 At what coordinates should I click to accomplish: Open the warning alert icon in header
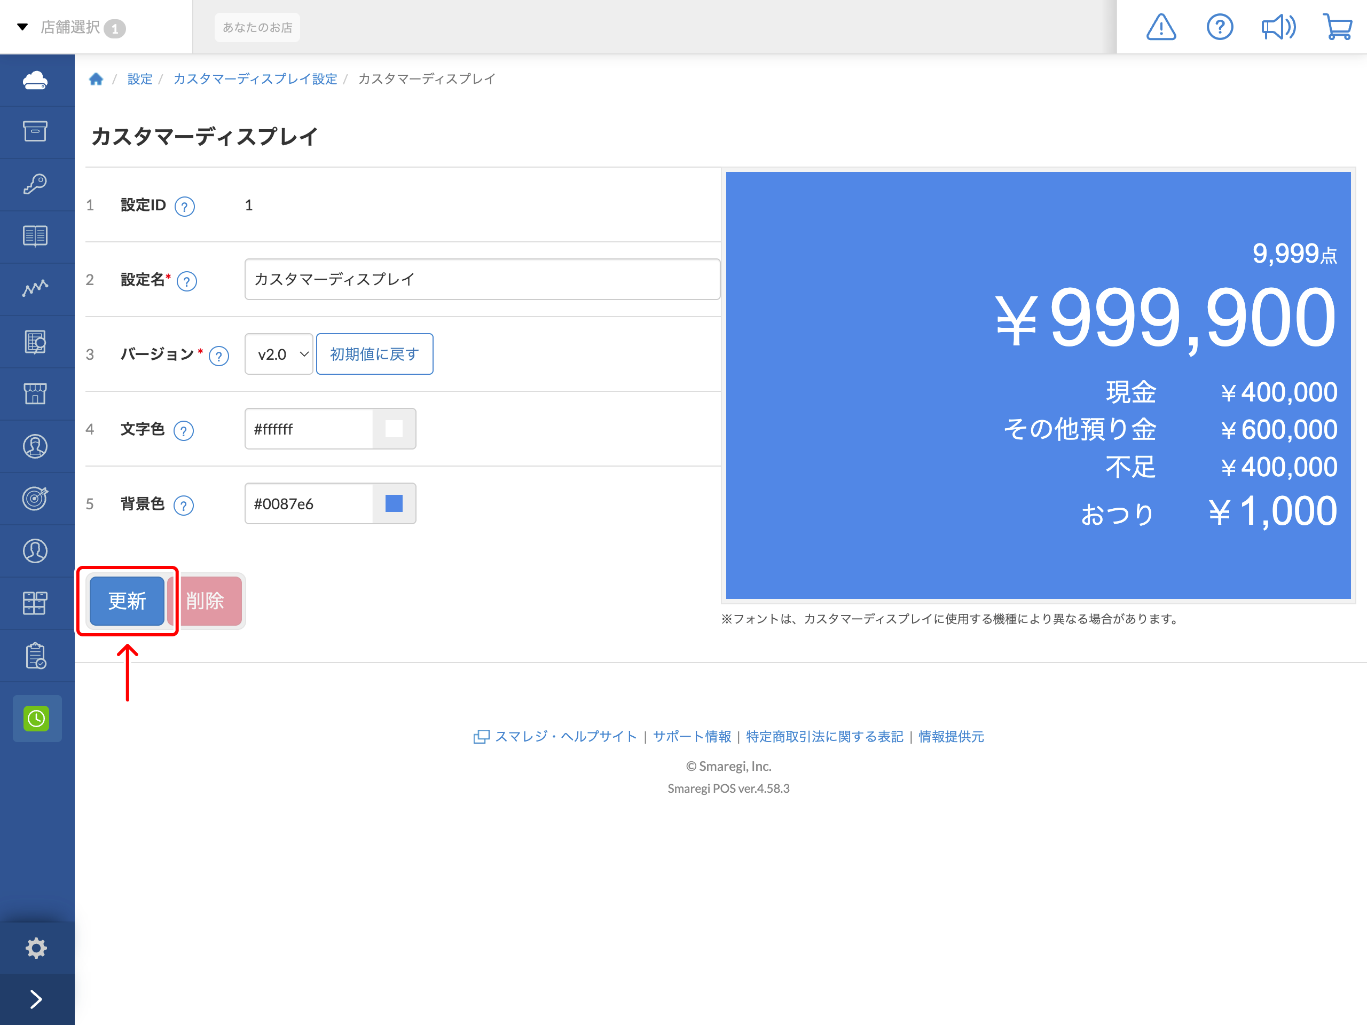(1160, 27)
